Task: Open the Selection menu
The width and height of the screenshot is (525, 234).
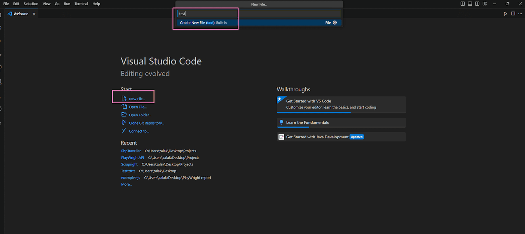Action: click(31, 4)
